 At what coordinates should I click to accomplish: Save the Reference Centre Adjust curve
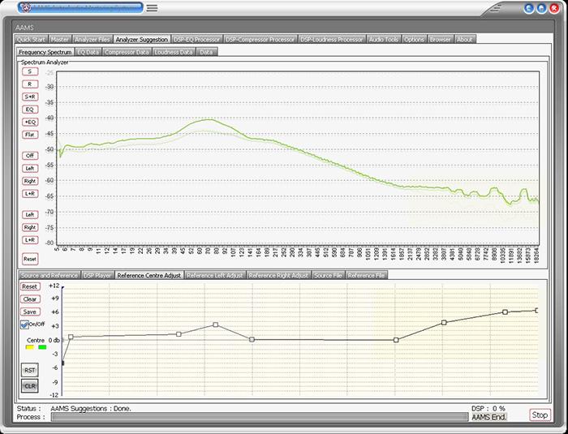tap(30, 312)
